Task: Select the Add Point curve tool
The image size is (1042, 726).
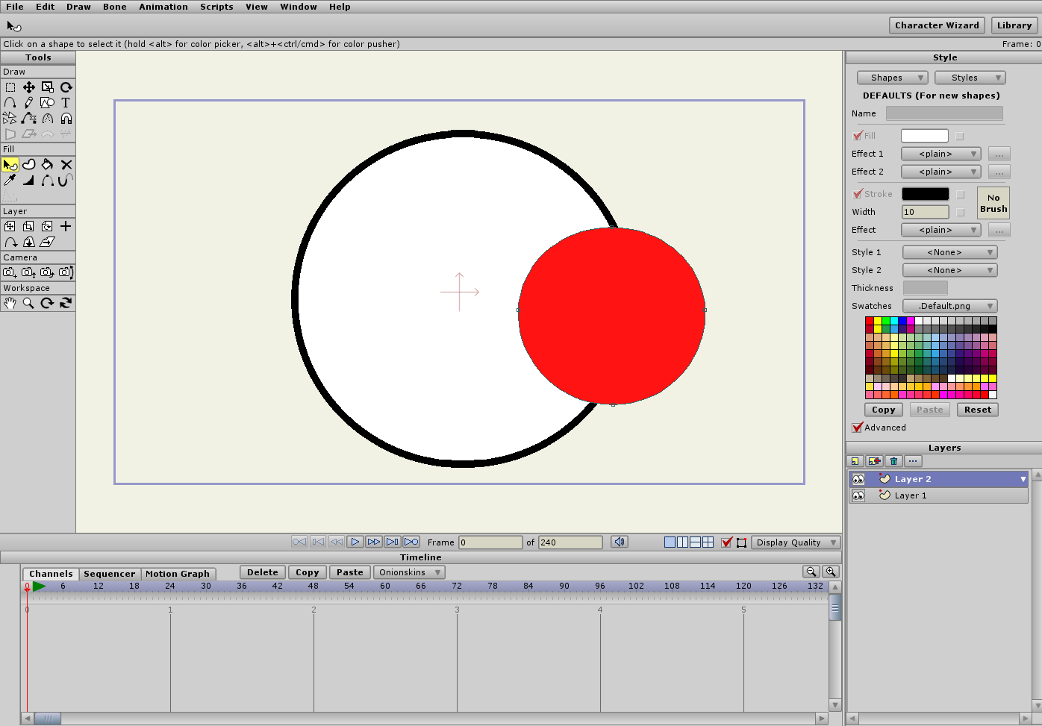Action: click(x=10, y=103)
